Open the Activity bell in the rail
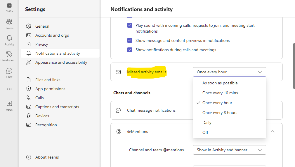295x167 pixels. click(x=9, y=40)
